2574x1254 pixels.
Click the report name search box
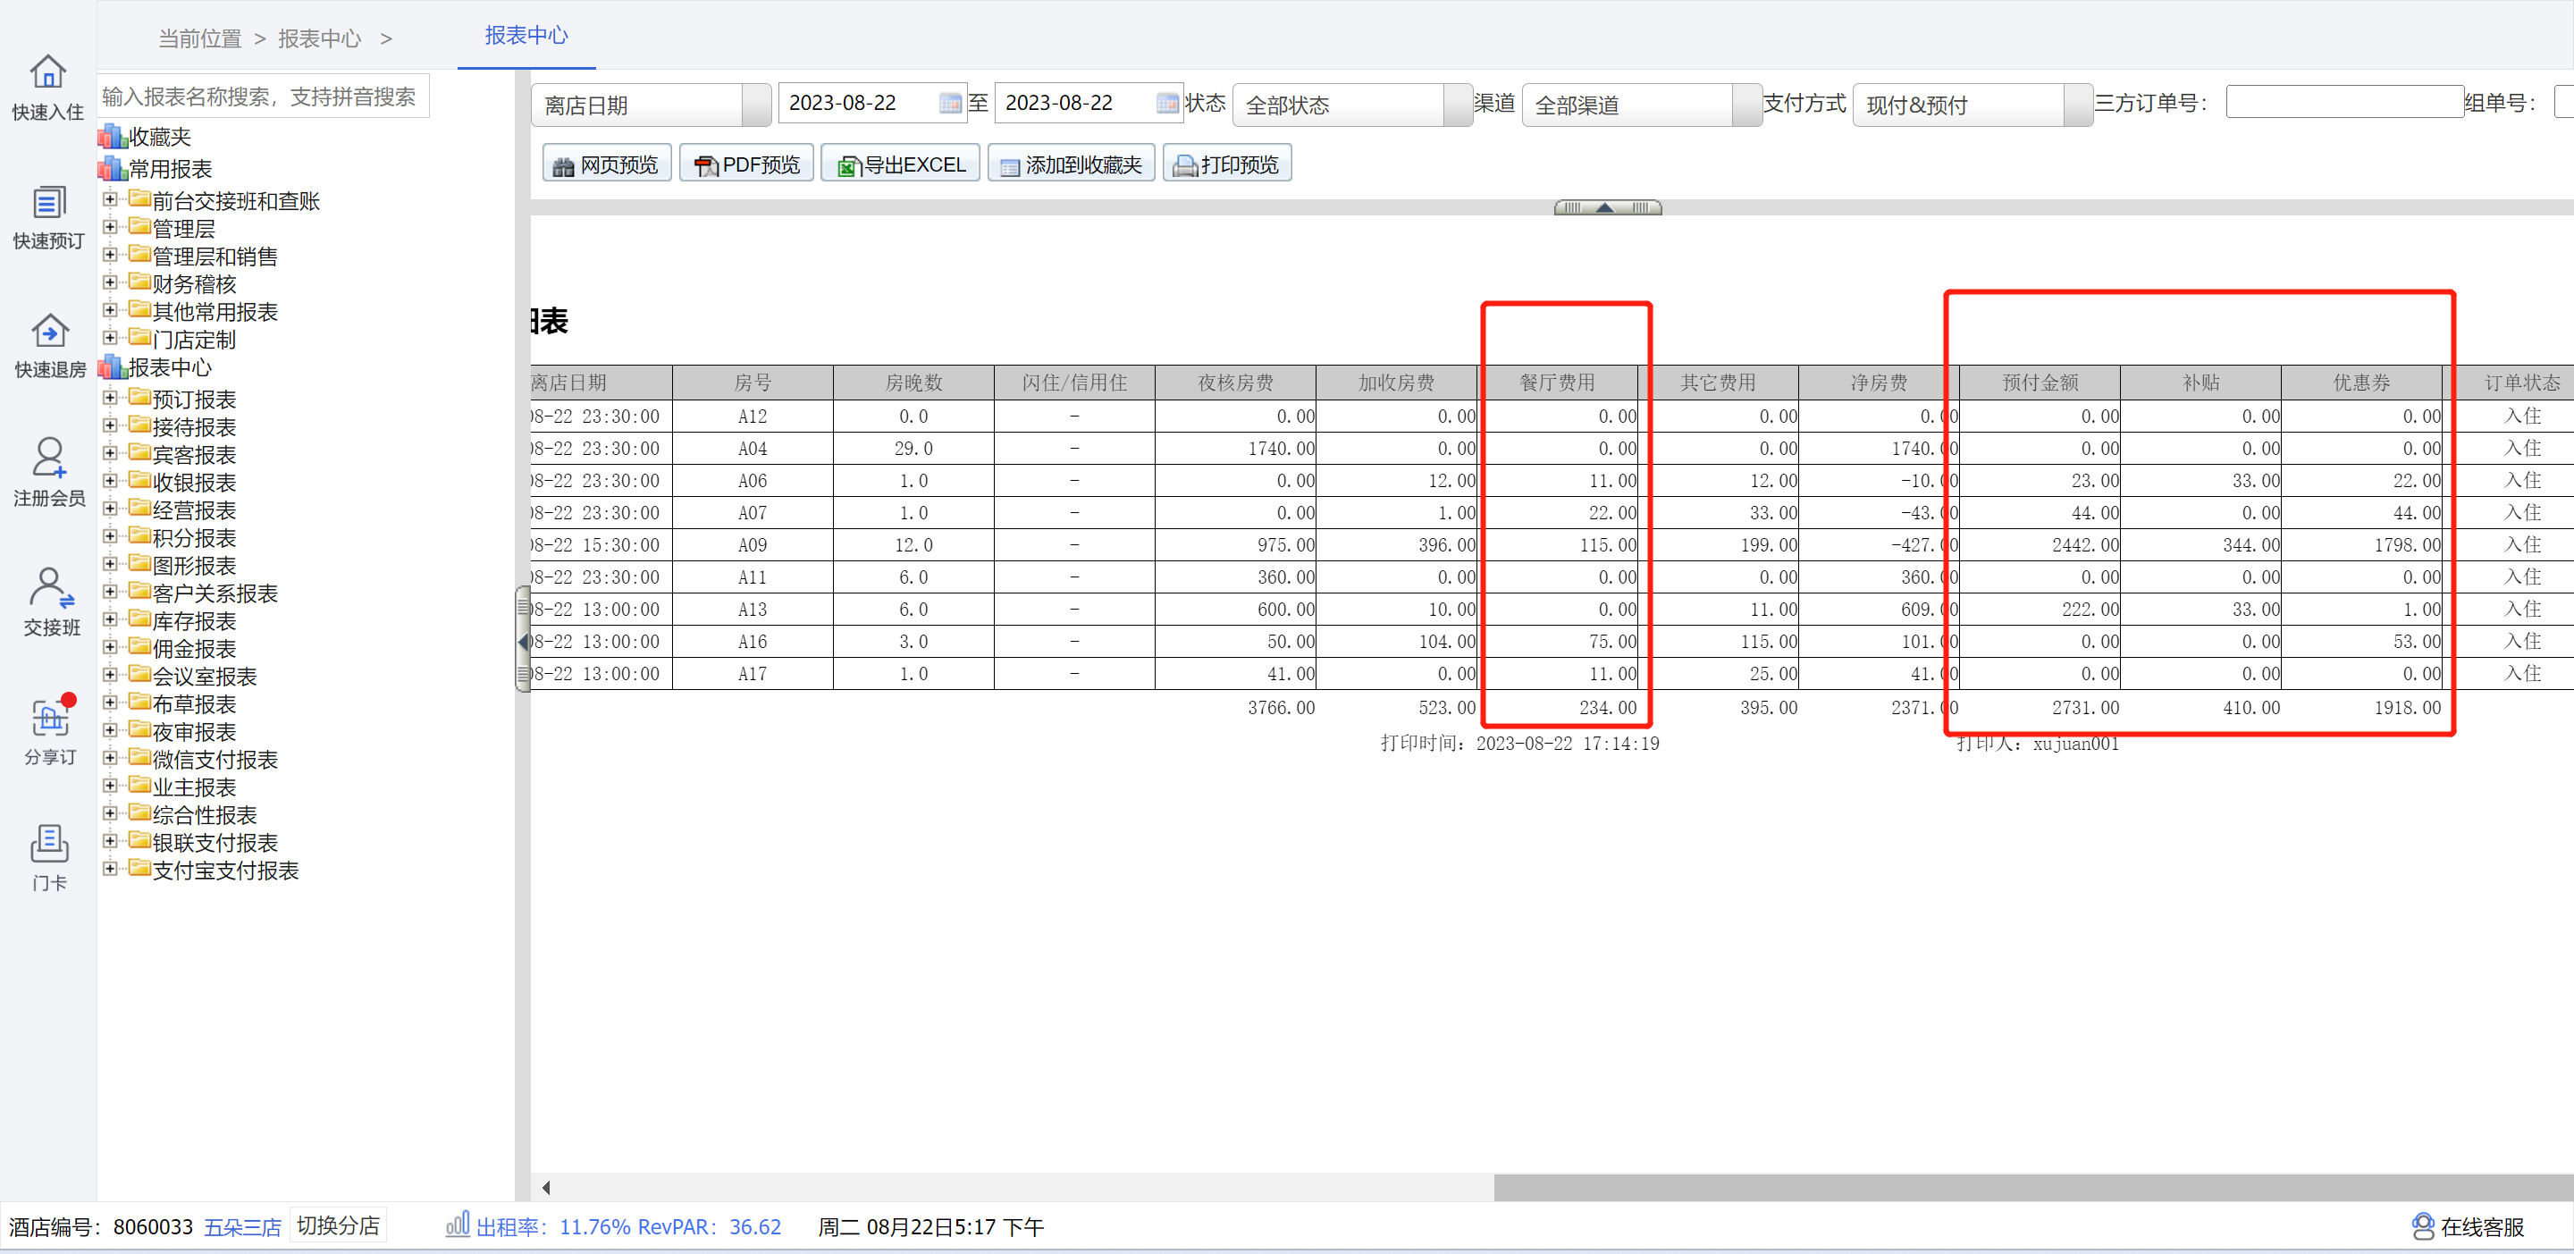(264, 96)
